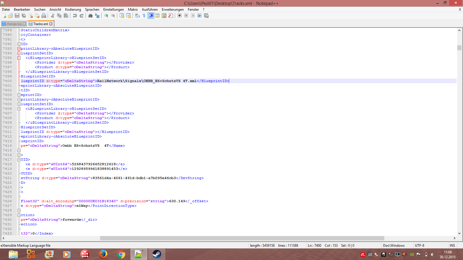
Task: Click the Cut scissors icon
Action: 53,16
